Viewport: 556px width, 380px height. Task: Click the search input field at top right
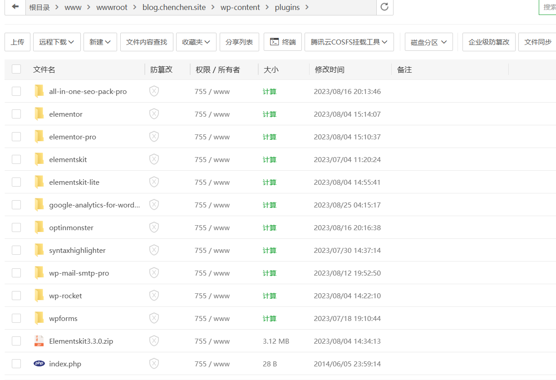coord(548,7)
